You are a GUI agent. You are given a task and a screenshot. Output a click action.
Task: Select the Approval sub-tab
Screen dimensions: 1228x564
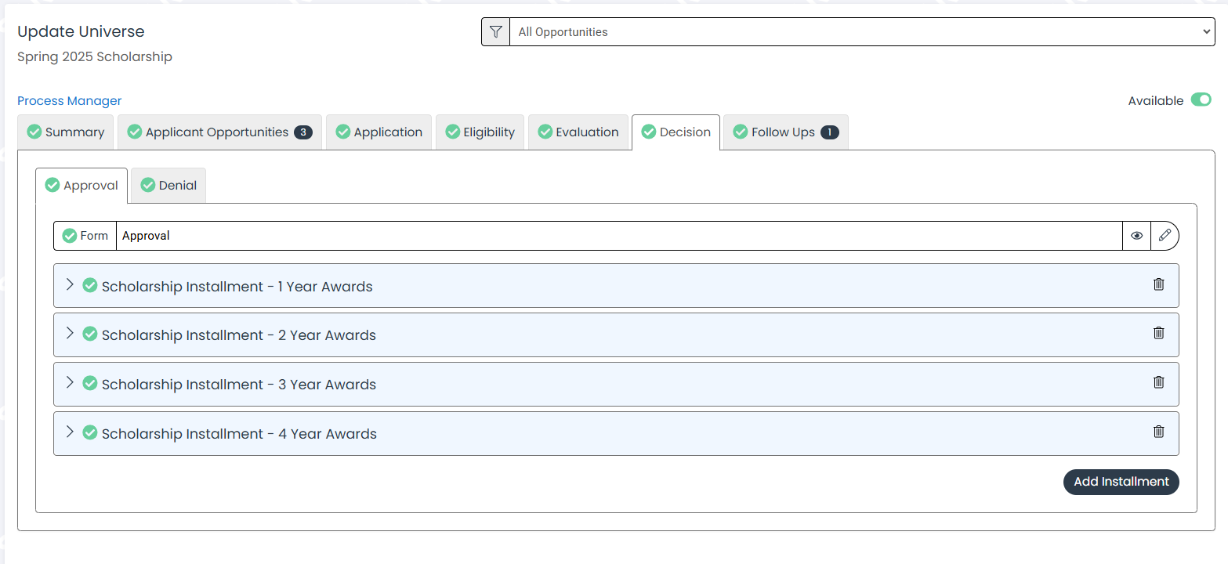tap(82, 186)
